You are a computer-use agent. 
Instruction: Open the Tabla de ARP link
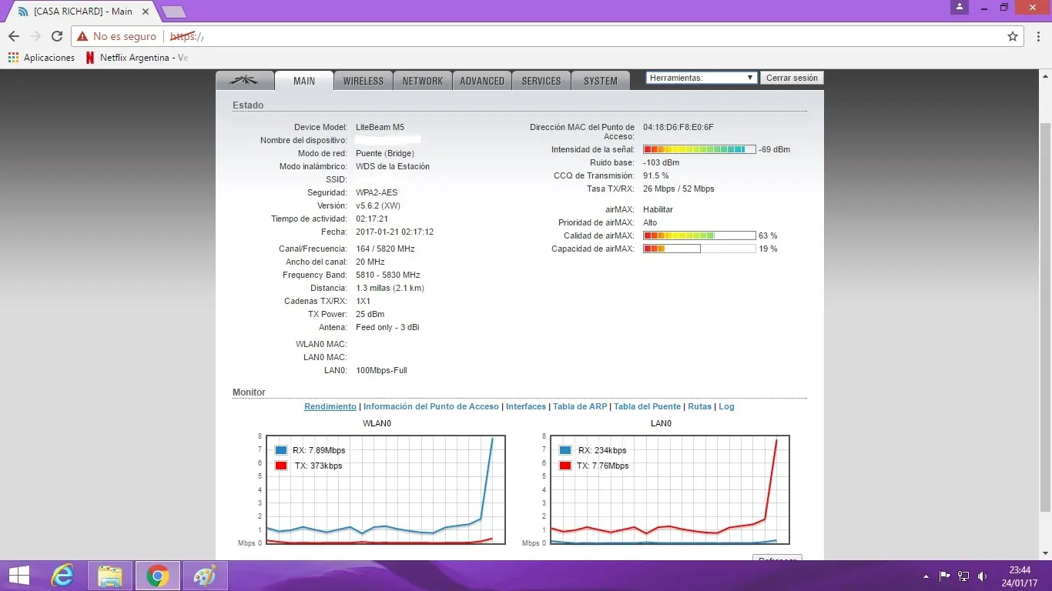coord(580,406)
